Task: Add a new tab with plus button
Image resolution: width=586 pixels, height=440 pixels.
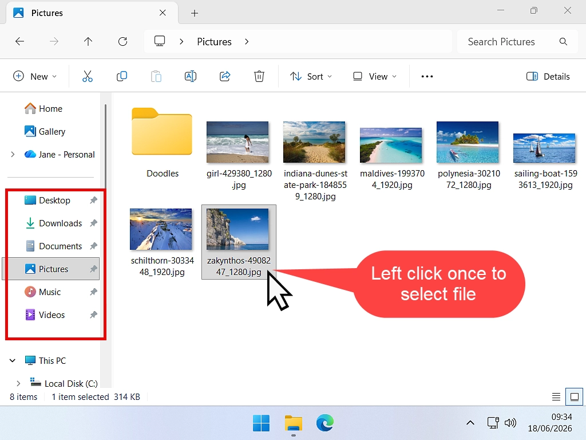Action: click(195, 13)
